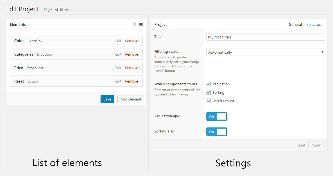Toggle the Pagination checkbox

point(208,84)
